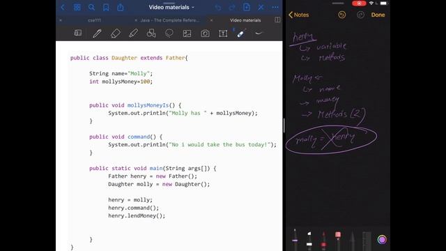446x251 pixels.
Task: Click the "No i would take the bus today!" string
Action: tap(220, 144)
